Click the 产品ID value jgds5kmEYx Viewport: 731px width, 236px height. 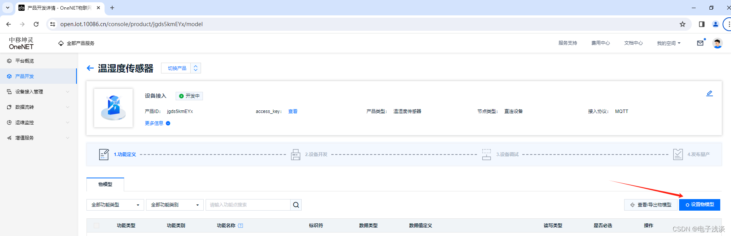point(180,111)
